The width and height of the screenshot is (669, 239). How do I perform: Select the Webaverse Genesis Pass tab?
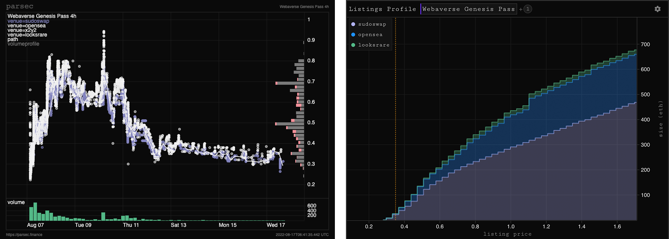point(469,9)
